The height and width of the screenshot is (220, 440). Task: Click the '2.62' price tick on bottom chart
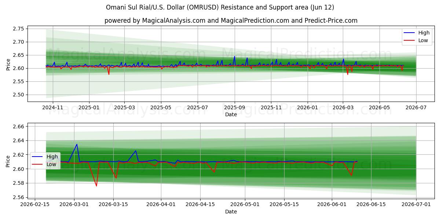pos(19,155)
